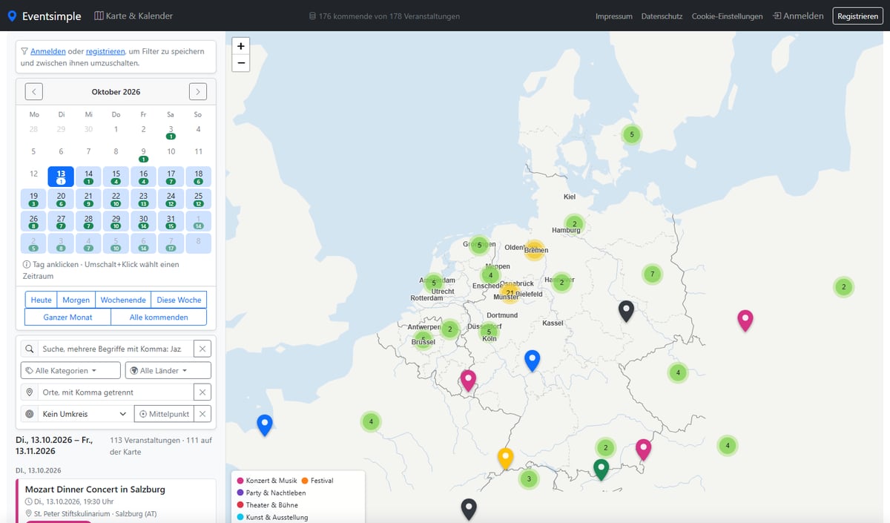The height and width of the screenshot is (523, 890).
Task: Go to next month in calendar
Action: [198, 92]
